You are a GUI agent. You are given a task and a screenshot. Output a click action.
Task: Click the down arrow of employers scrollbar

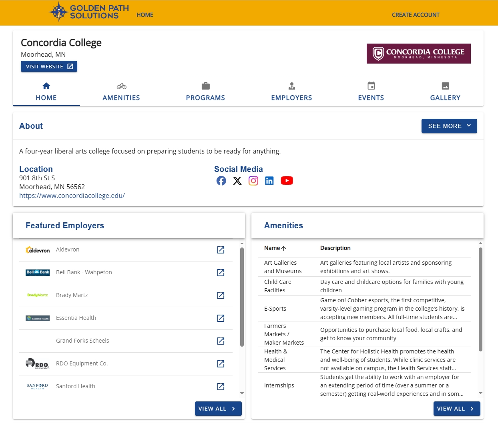[242, 393]
